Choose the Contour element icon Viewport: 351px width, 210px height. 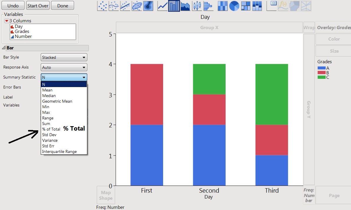[148, 6]
